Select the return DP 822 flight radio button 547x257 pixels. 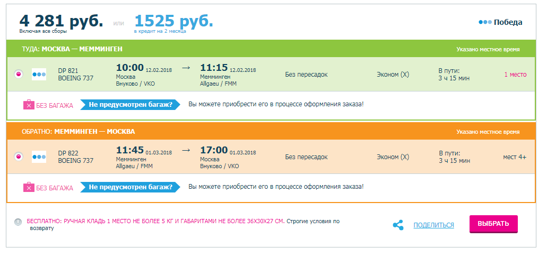pos(18,157)
